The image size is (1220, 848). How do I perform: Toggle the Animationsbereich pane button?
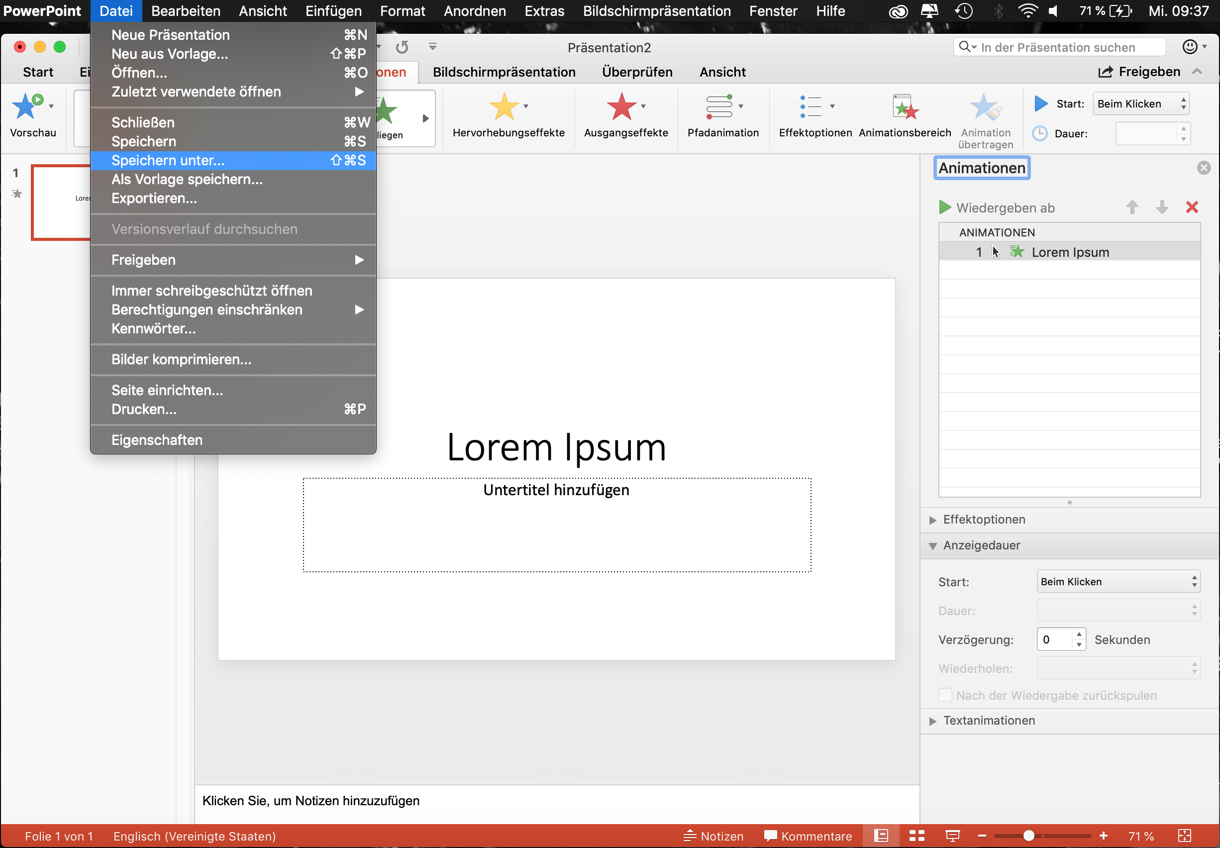[905, 107]
